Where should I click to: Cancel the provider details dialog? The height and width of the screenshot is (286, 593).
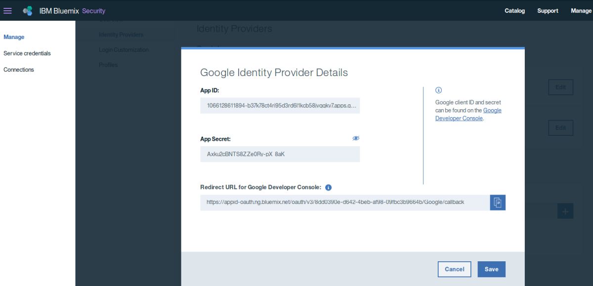(455, 269)
